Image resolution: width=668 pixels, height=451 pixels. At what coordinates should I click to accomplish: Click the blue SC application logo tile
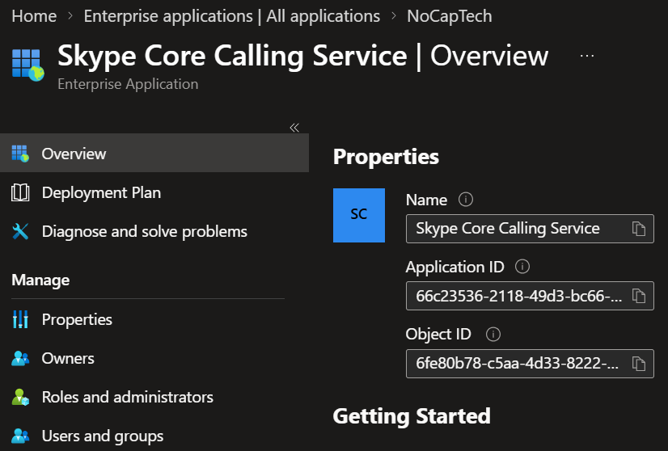point(359,215)
